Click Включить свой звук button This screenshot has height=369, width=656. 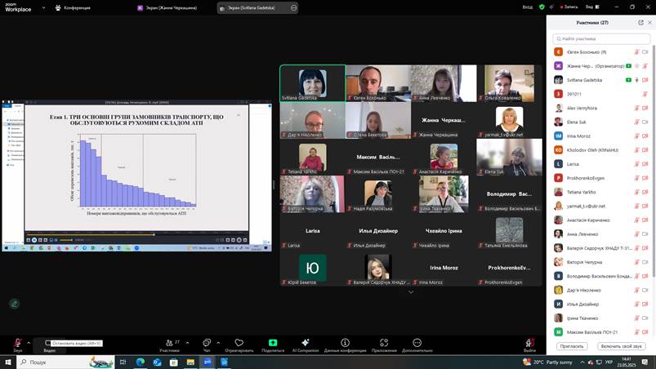622,346
